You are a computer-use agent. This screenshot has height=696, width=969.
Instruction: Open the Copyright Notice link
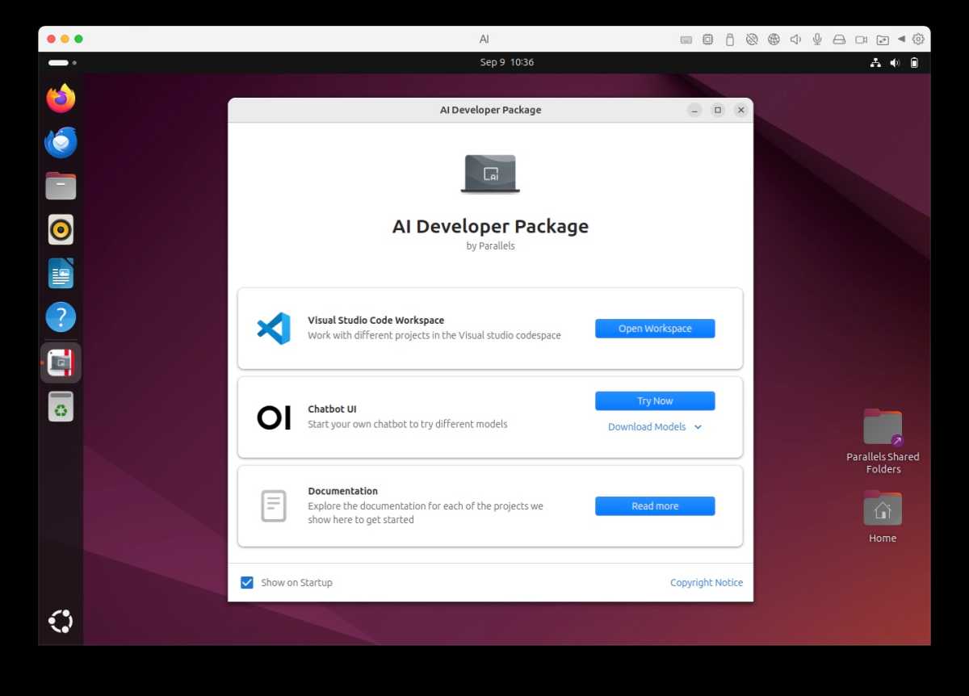(x=707, y=582)
